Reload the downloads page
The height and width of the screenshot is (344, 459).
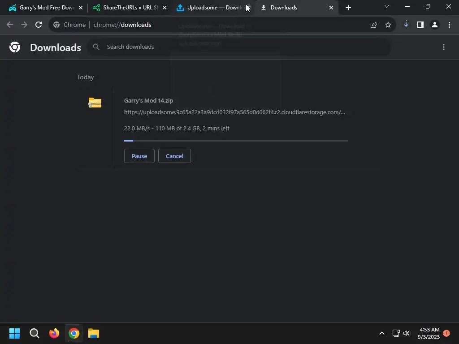tap(39, 25)
